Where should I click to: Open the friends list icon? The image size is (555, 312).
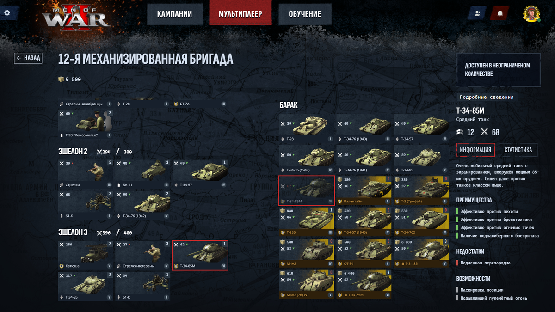coord(477,13)
